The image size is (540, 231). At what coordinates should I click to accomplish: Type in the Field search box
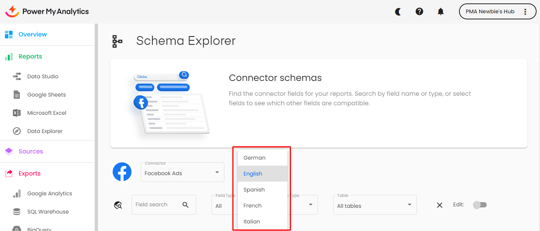(154, 205)
